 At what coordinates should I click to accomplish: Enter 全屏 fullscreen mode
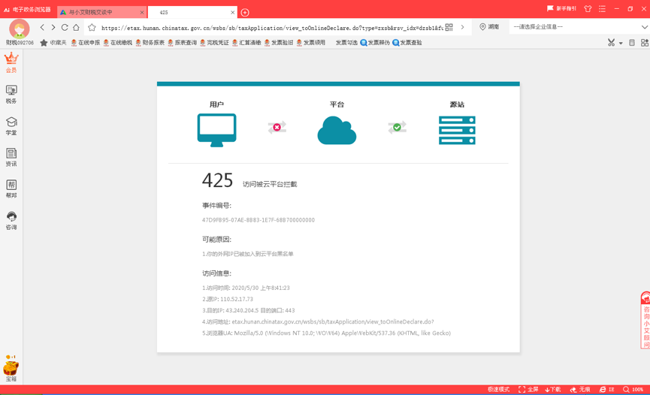528,390
